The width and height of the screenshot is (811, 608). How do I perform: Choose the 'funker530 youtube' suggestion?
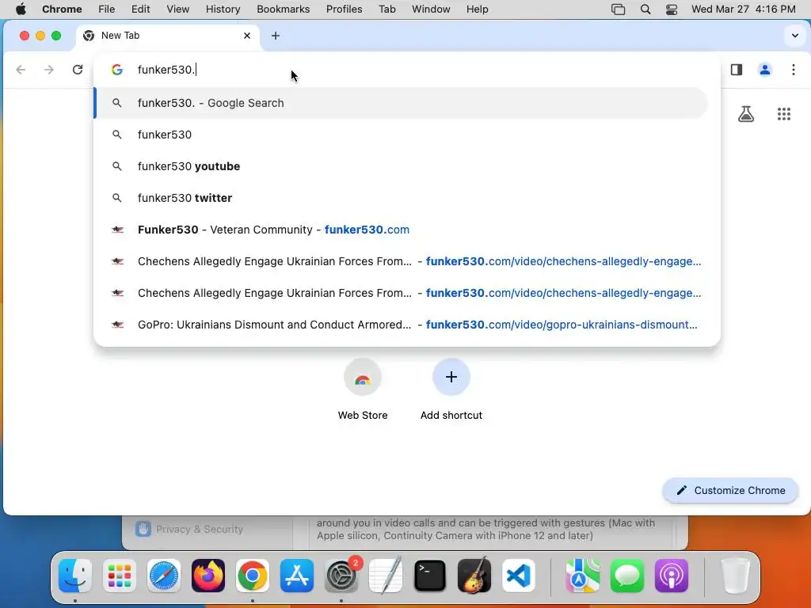coord(402,166)
